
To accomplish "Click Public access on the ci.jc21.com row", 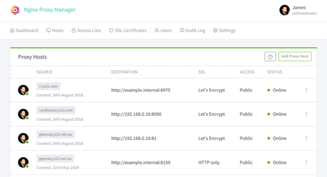I will 246,90.
